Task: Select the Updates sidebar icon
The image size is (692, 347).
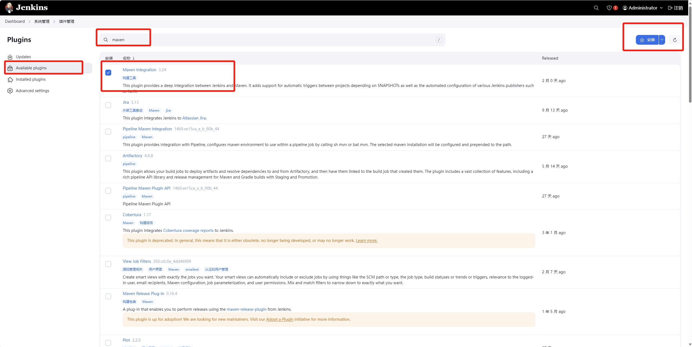Action: 10,57
